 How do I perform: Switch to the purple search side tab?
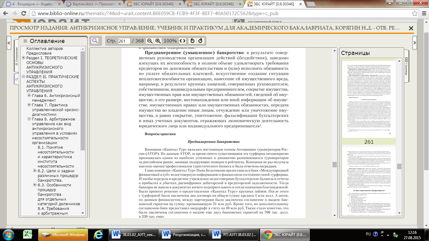tap(17, 79)
